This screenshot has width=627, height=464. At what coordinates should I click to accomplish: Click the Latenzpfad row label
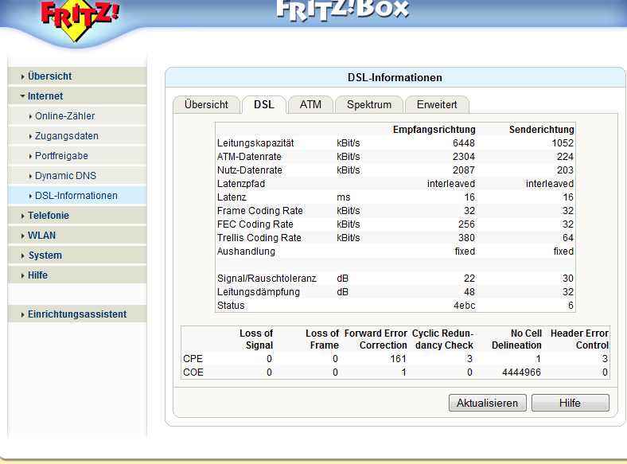[241, 184]
